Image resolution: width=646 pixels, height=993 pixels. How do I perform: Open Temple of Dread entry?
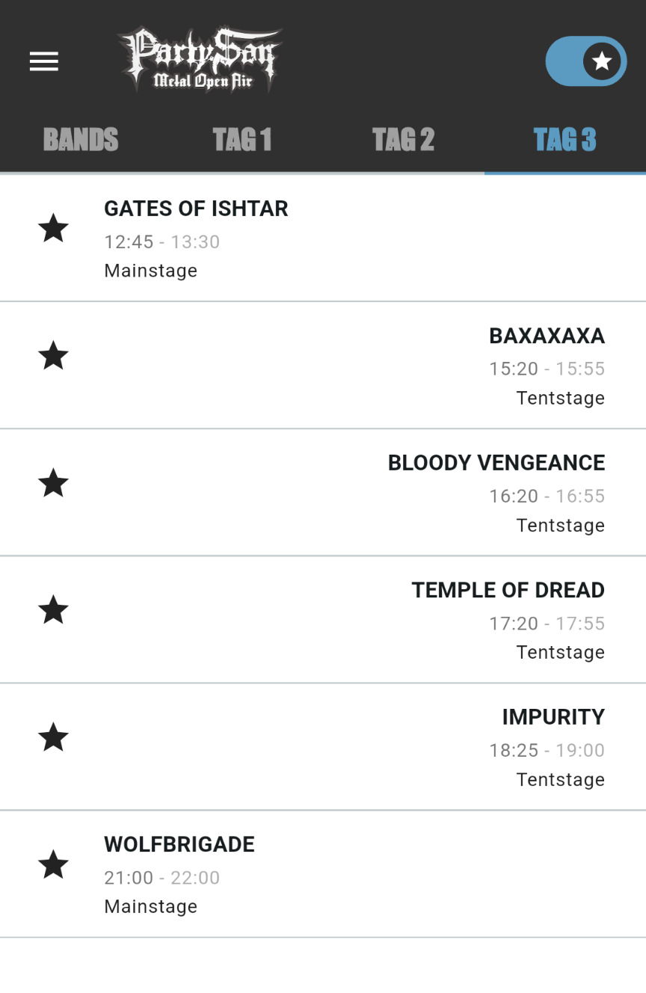(x=323, y=620)
